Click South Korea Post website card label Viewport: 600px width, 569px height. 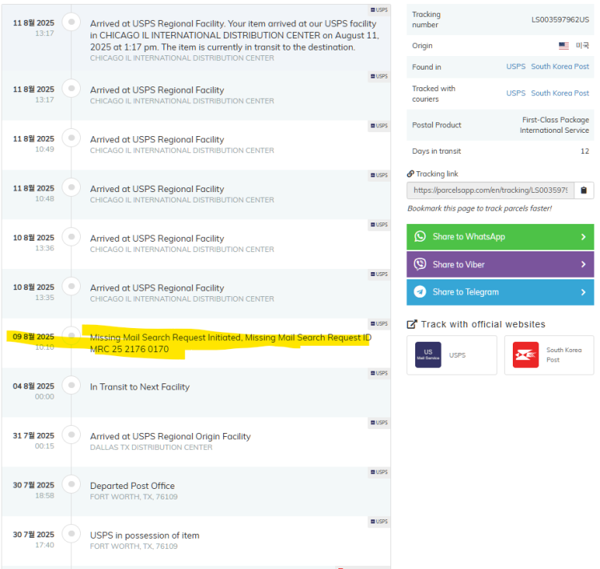point(564,355)
